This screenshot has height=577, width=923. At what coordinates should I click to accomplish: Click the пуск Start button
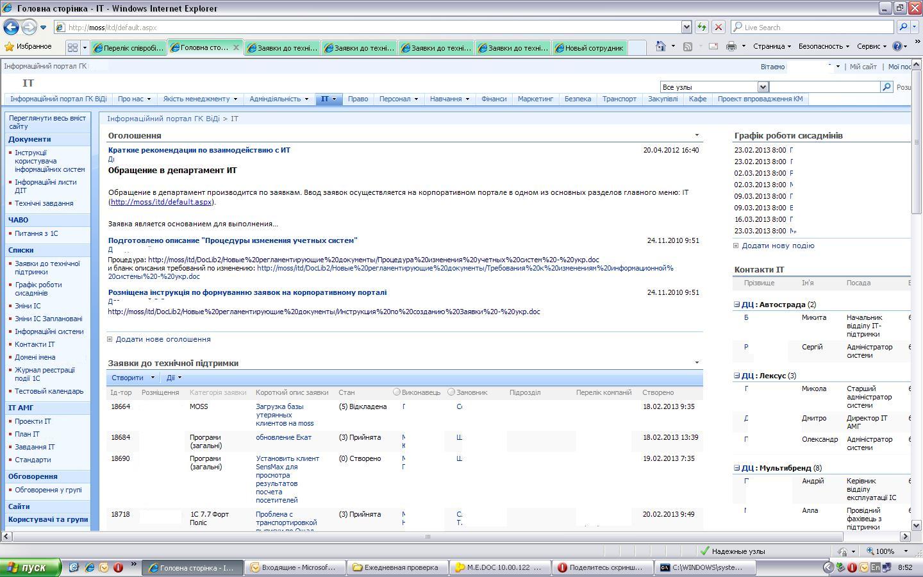tap(31, 567)
